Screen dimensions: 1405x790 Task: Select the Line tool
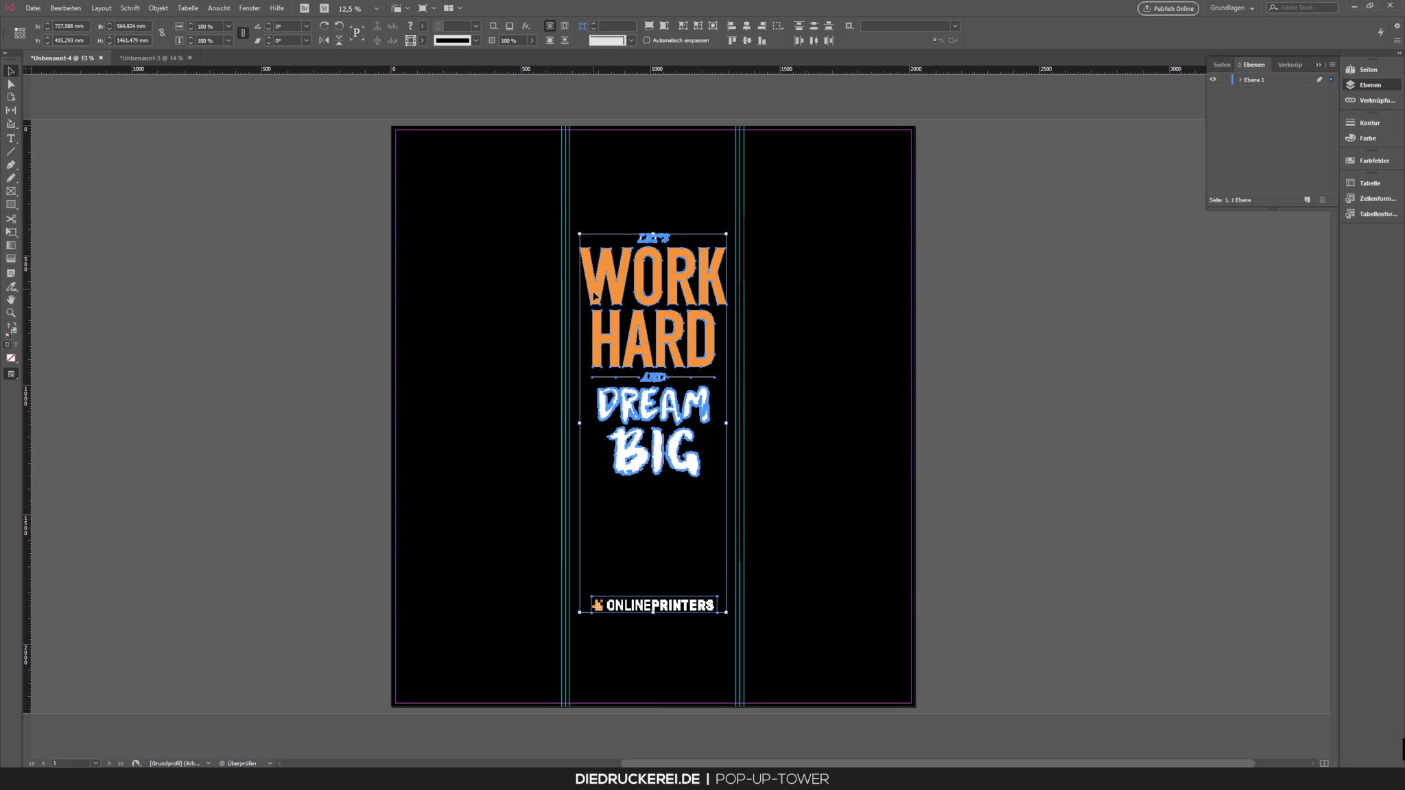[x=11, y=152]
